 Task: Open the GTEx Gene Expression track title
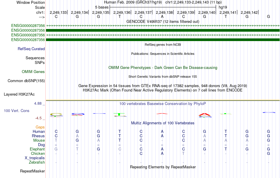pos(163,86)
